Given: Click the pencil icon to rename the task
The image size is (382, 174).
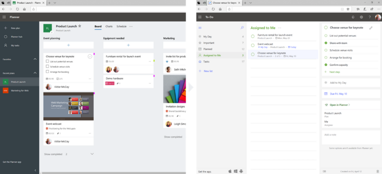Looking at the screenshot, I should (371, 28).
